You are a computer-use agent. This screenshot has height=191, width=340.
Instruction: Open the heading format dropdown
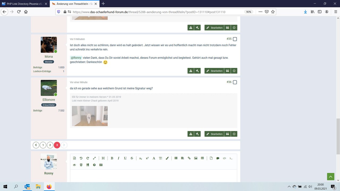(103, 158)
